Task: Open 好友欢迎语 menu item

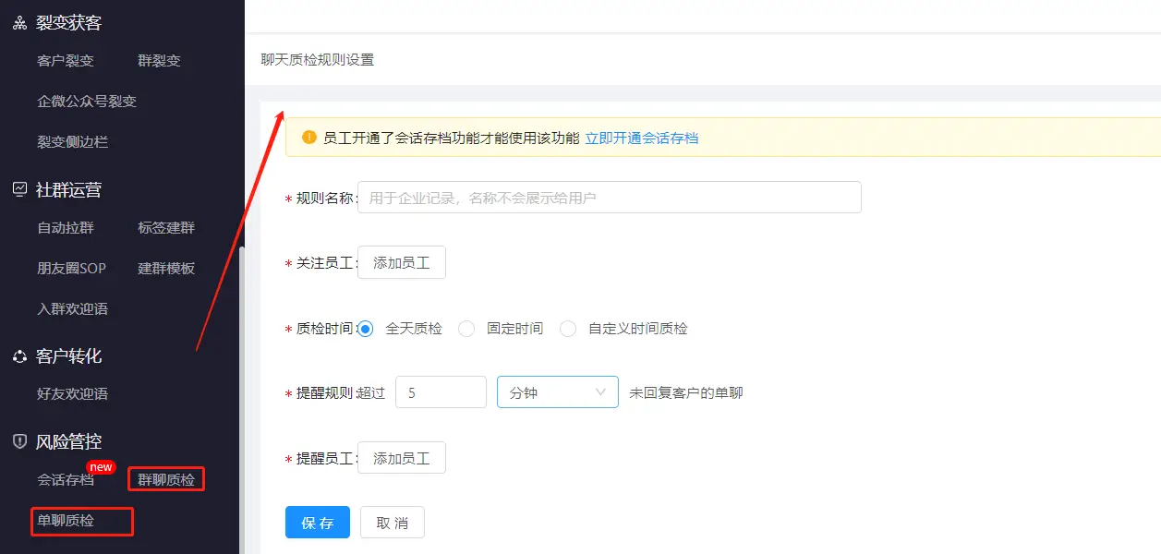Action: tap(72, 394)
